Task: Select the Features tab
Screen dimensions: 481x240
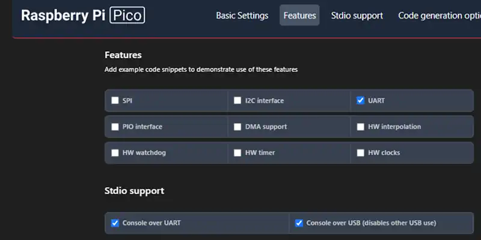Action: click(299, 16)
